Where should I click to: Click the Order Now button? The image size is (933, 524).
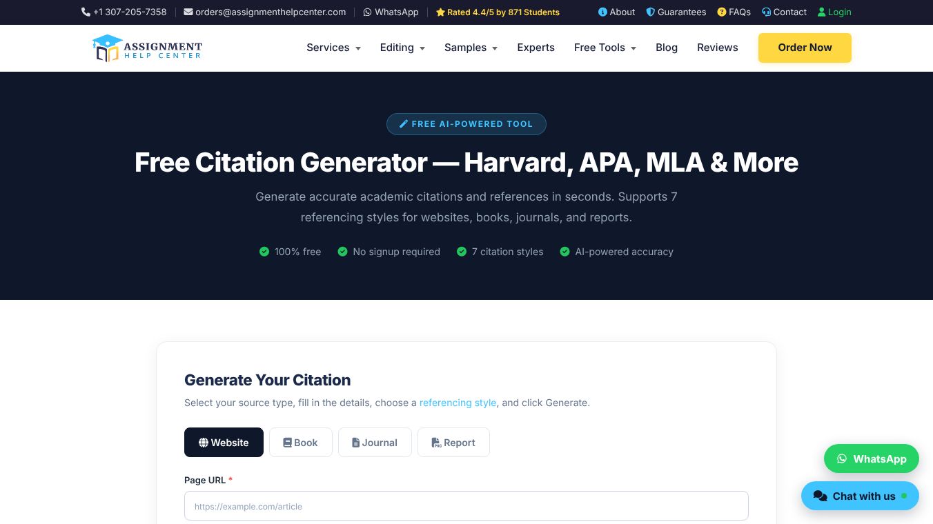pos(805,48)
